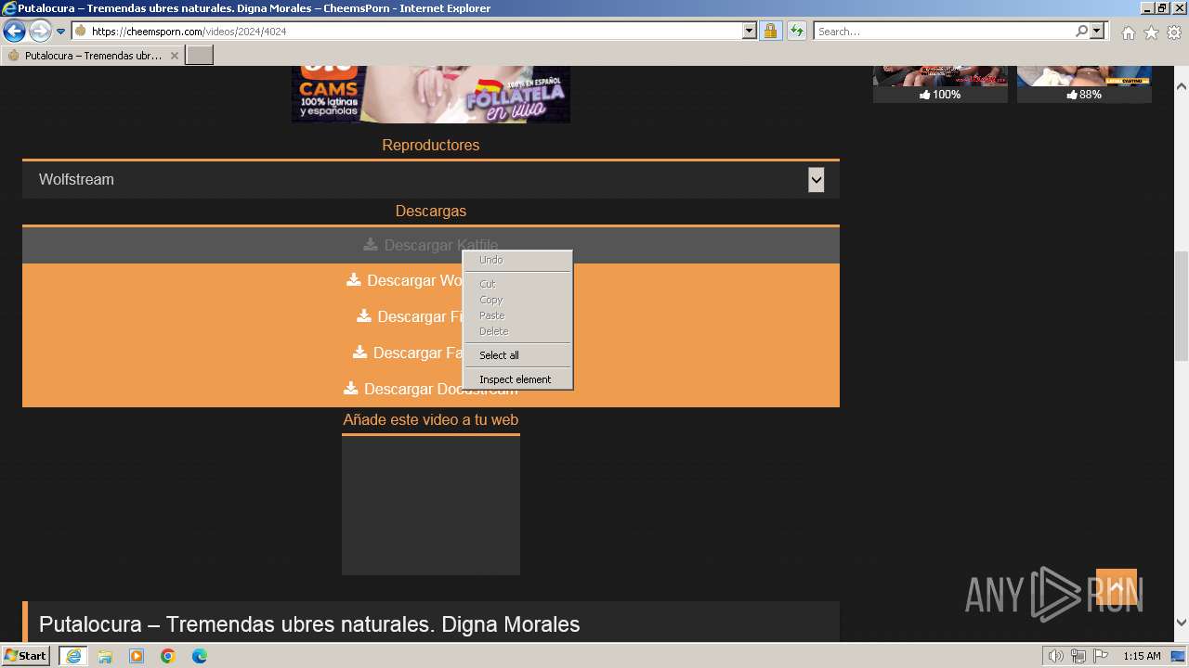Click the browser Forward arrow button
This screenshot has width=1189, height=668.
tap(40, 32)
